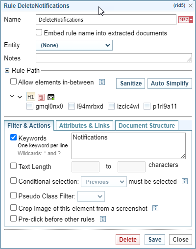Open the Entity dropdown showing (None)
The height and width of the screenshot is (249, 196).
tap(74, 45)
